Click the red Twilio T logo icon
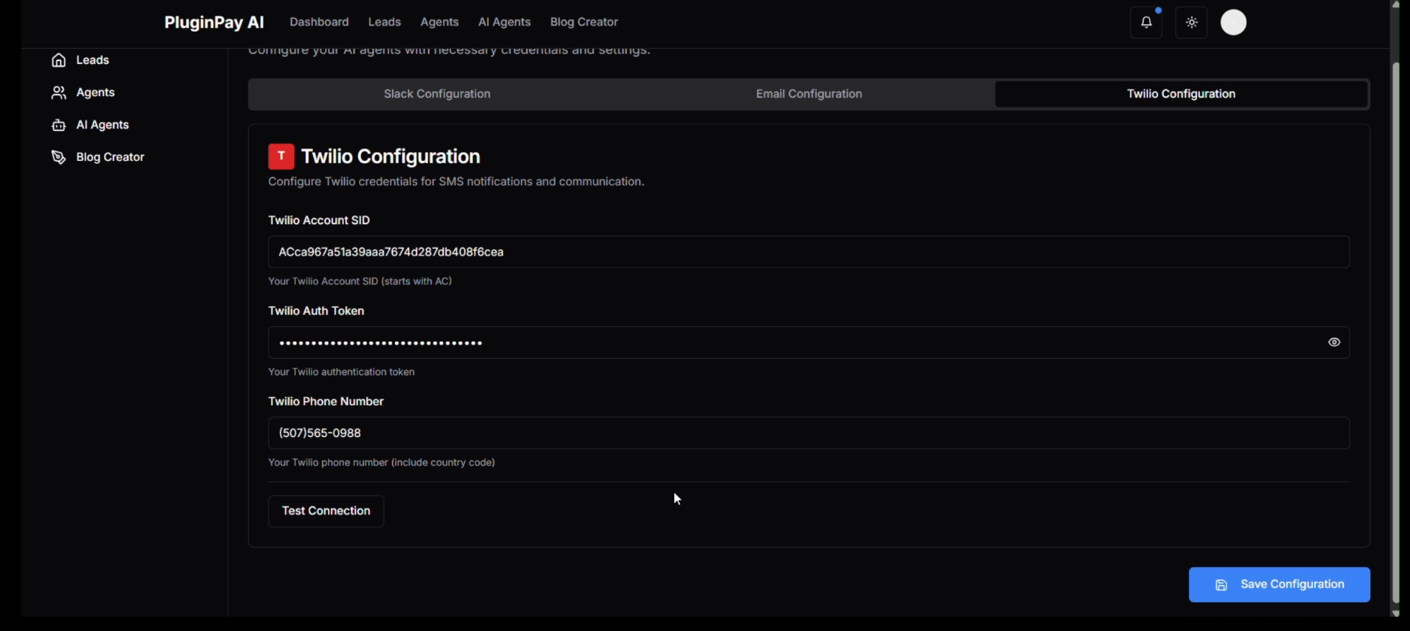This screenshot has height=631, width=1410. [x=281, y=156]
